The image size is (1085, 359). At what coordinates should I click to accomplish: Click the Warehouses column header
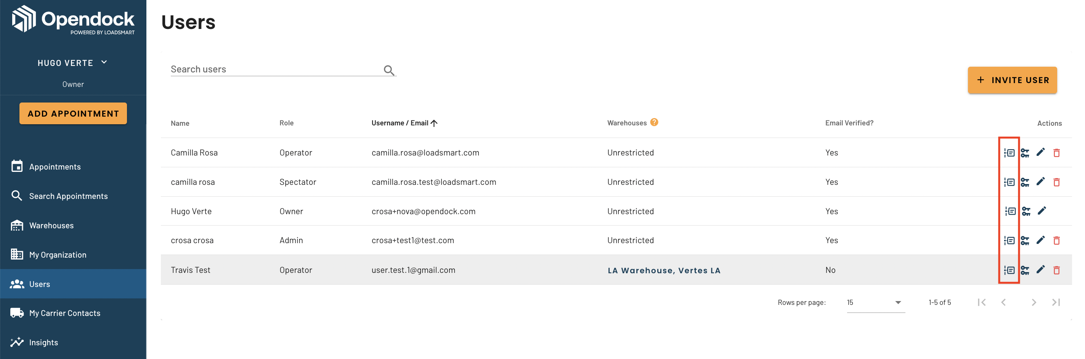[x=627, y=123]
